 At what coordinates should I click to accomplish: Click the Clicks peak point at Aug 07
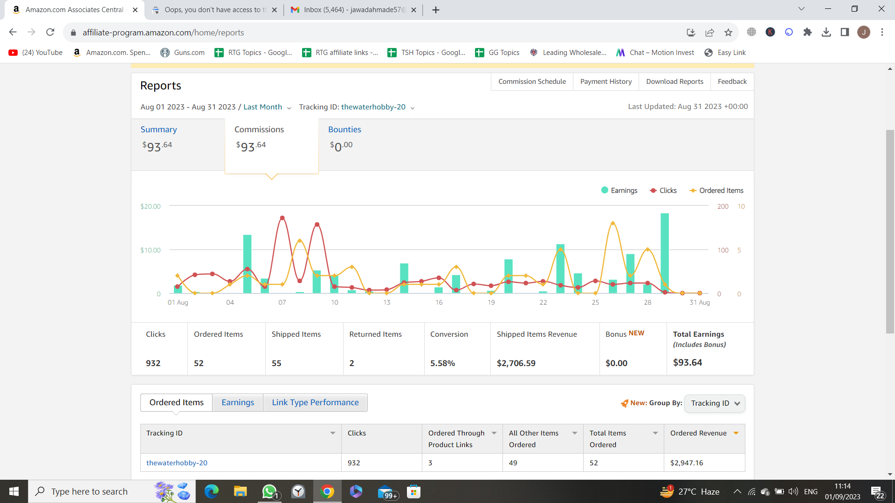coord(282,218)
